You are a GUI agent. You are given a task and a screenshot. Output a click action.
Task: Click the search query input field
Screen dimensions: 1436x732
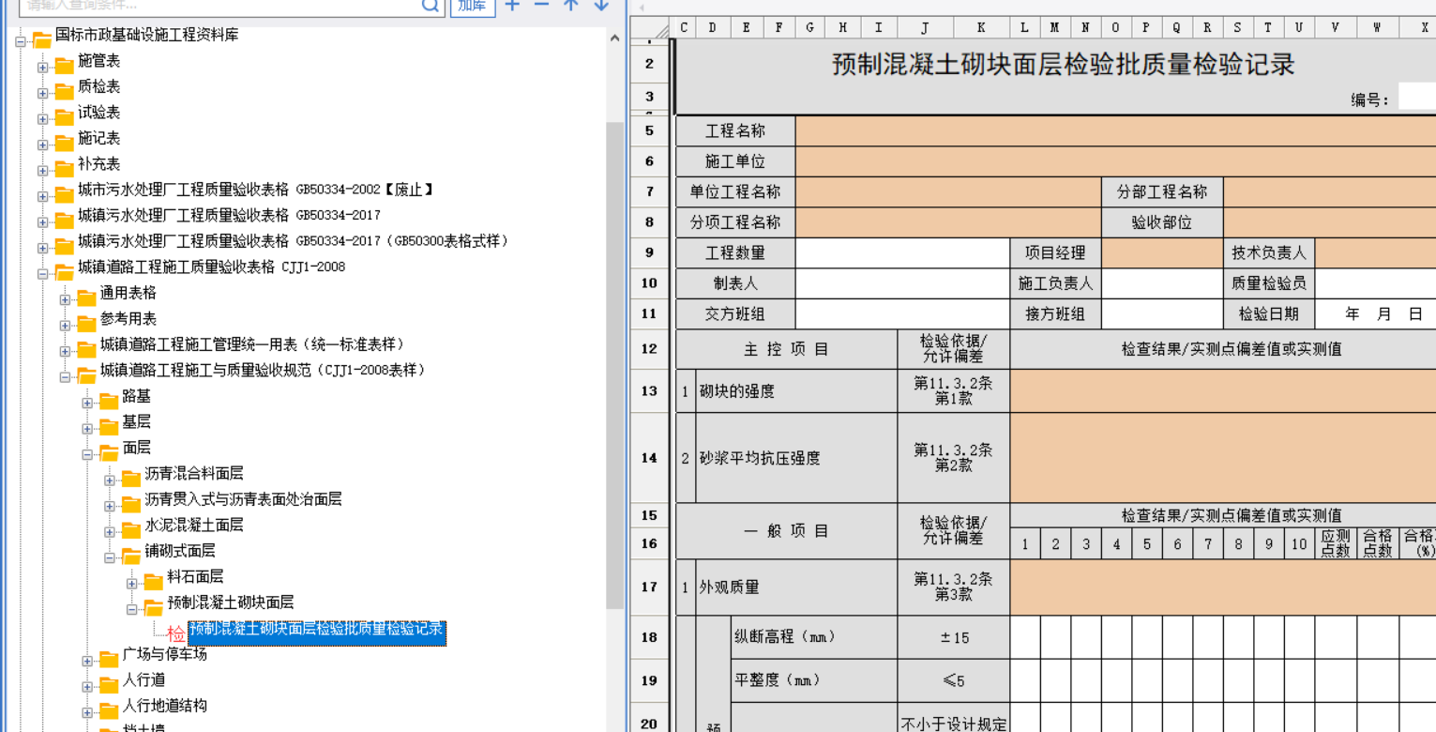[216, 6]
